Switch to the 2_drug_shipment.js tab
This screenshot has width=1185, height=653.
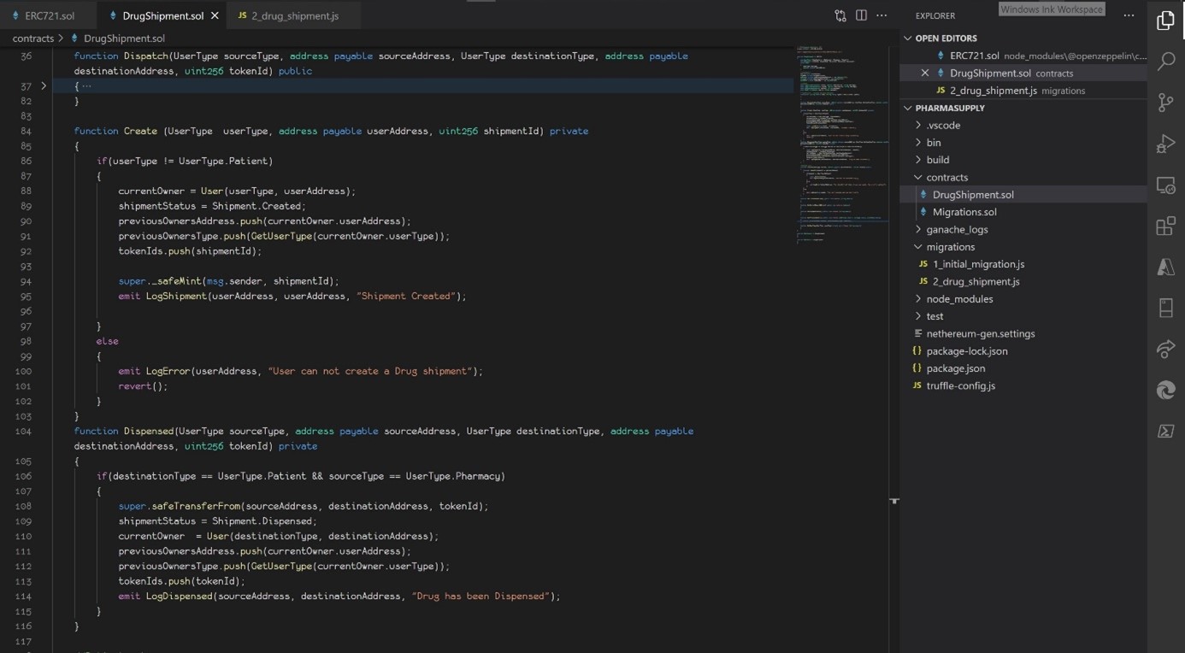(294, 15)
